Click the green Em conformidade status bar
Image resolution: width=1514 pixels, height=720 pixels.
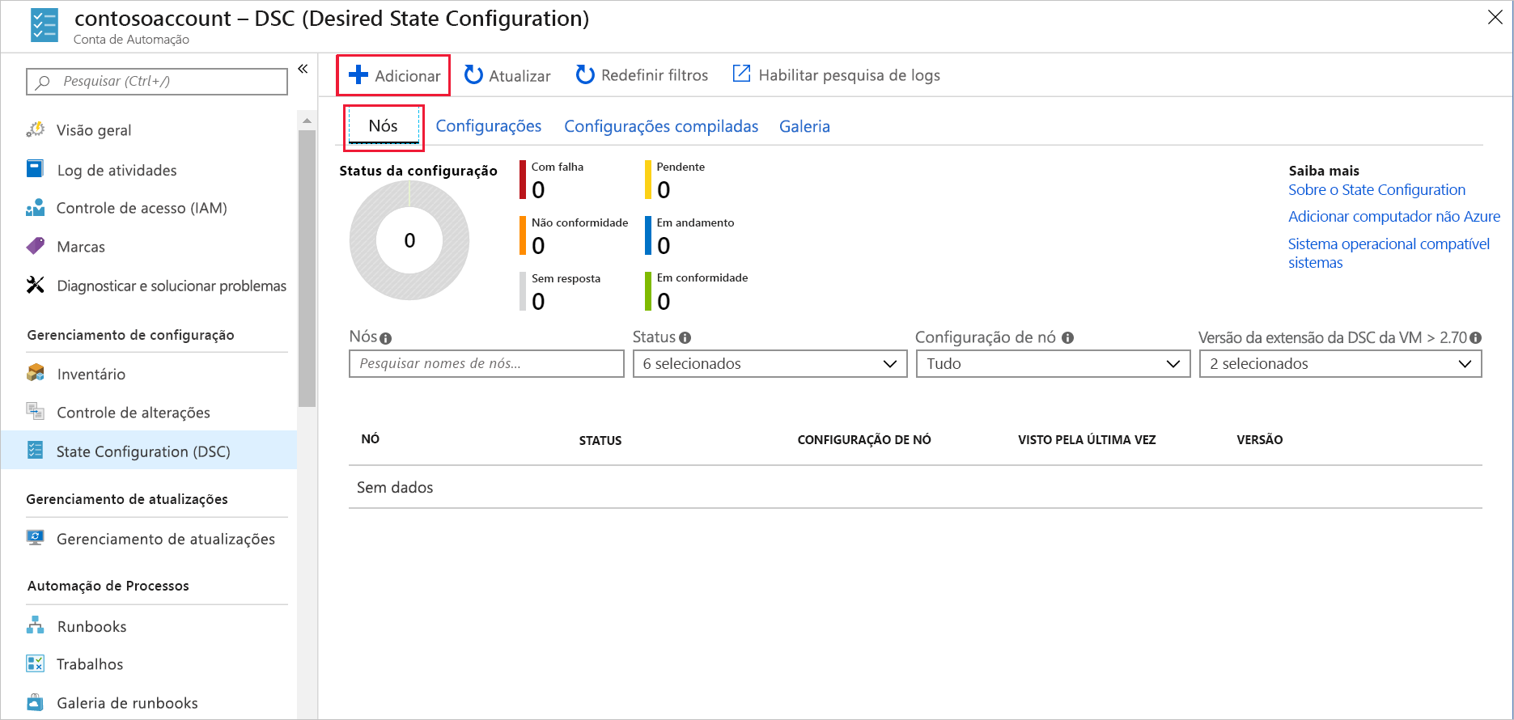[648, 291]
